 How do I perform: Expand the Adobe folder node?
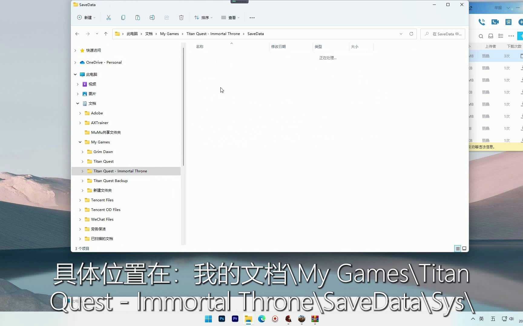(x=80, y=113)
